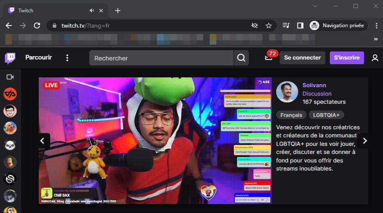Open the media control icon in toolbar
Image resolution: width=383 pixels, height=213 pixels.
[286, 26]
